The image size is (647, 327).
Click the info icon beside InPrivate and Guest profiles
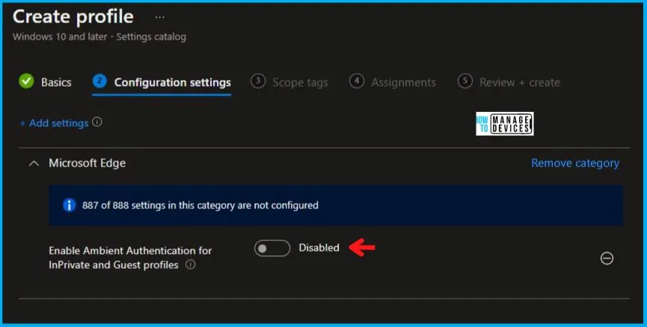[x=190, y=264]
